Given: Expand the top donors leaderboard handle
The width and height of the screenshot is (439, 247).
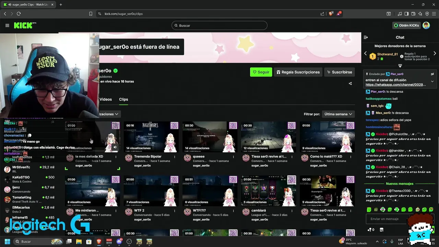Looking at the screenshot, I should [400, 66].
